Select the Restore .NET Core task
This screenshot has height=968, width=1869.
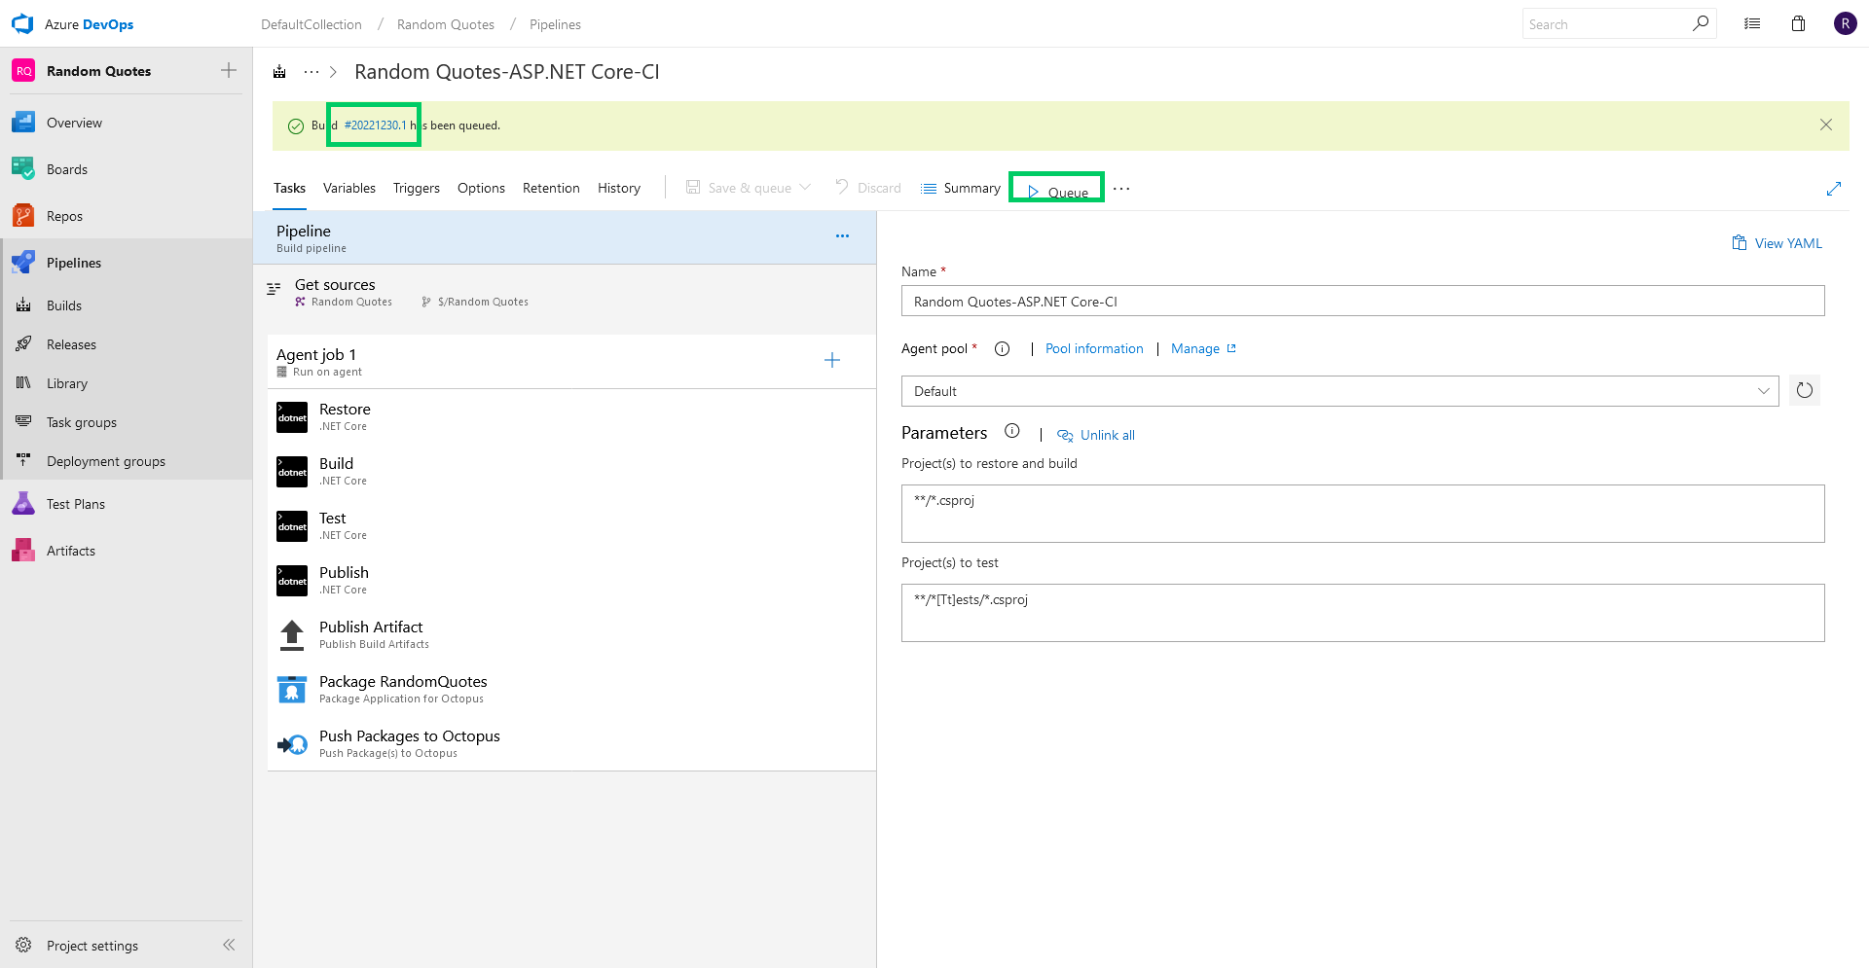pos(572,416)
